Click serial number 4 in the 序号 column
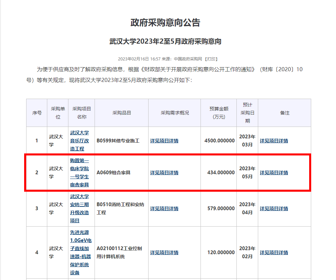This screenshot has height=280, width=336. coord(37,252)
